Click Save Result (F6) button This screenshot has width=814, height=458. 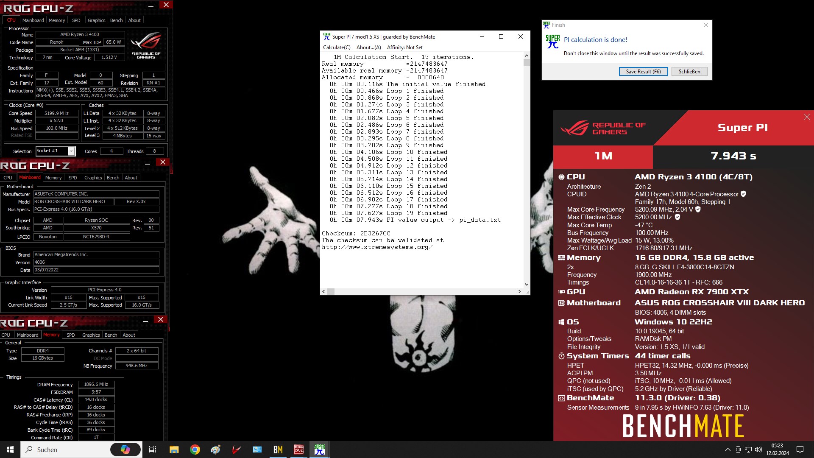coord(643,71)
